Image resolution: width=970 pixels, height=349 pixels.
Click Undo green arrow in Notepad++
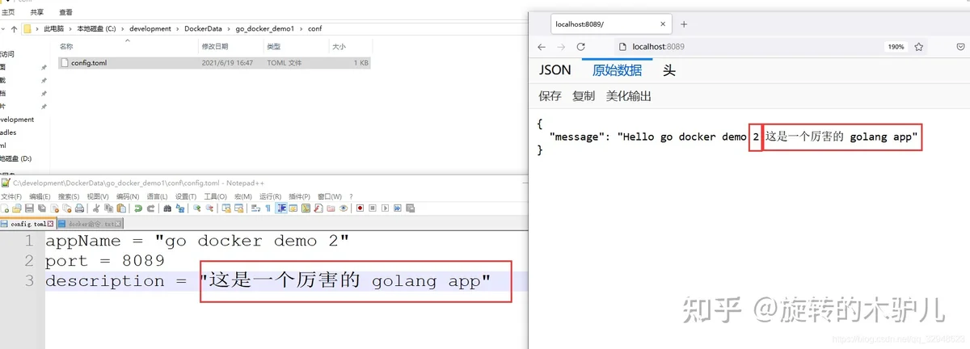pyautogui.click(x=138, y=208)
